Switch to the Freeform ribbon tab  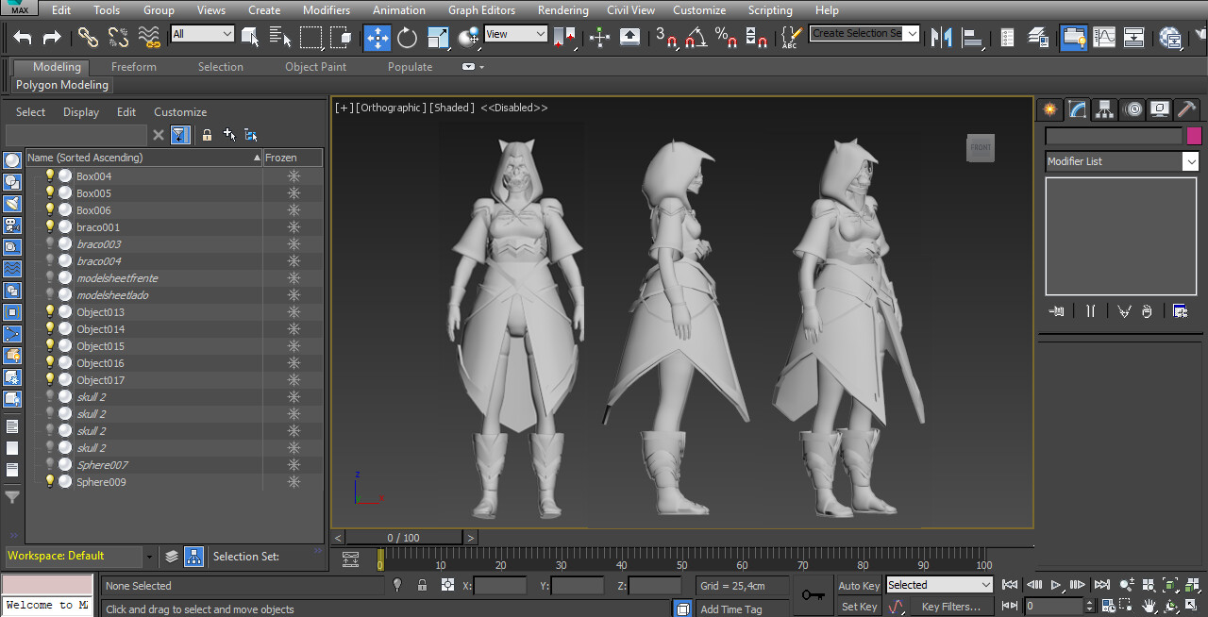[133, 66]
